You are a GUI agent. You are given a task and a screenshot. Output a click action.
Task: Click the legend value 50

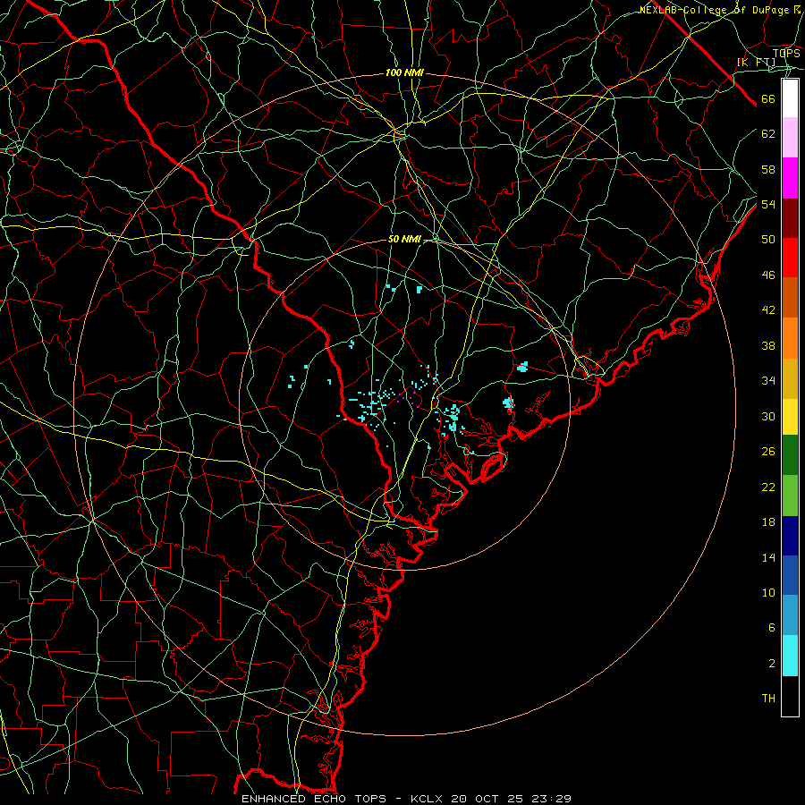(768, 240)
